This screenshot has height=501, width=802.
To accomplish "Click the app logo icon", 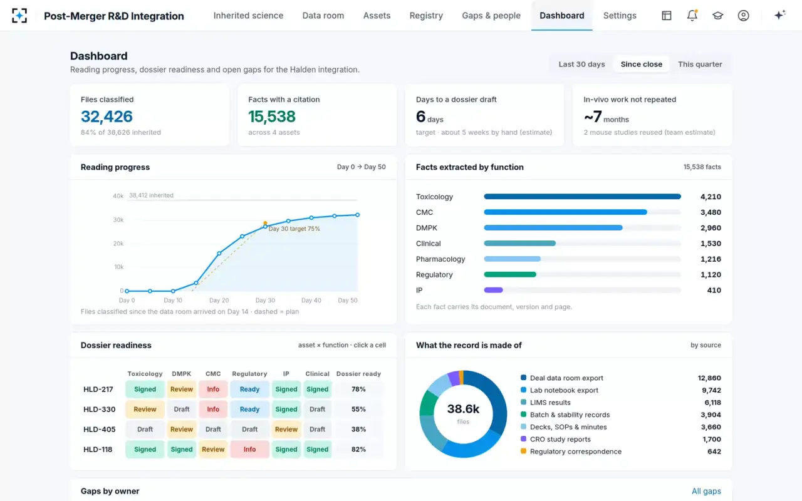I will coord(19,16).
